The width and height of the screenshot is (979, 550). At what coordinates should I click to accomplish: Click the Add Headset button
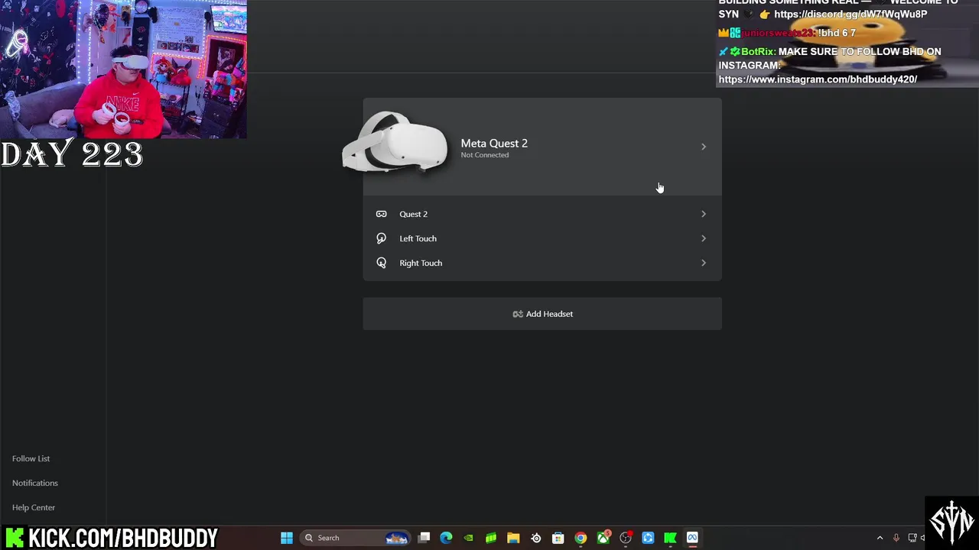[x=542, y=314]
